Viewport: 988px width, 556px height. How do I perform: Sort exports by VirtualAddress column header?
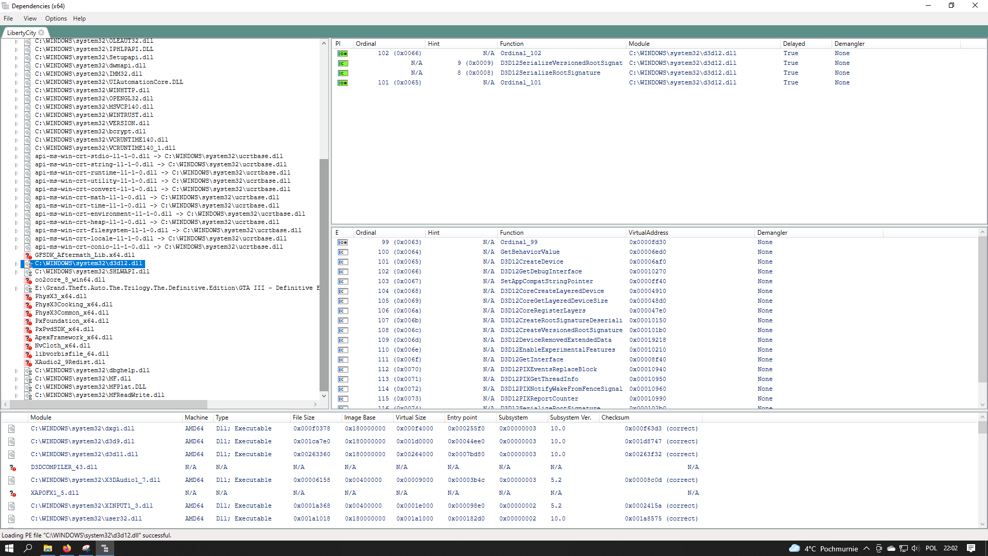[648, 233]
